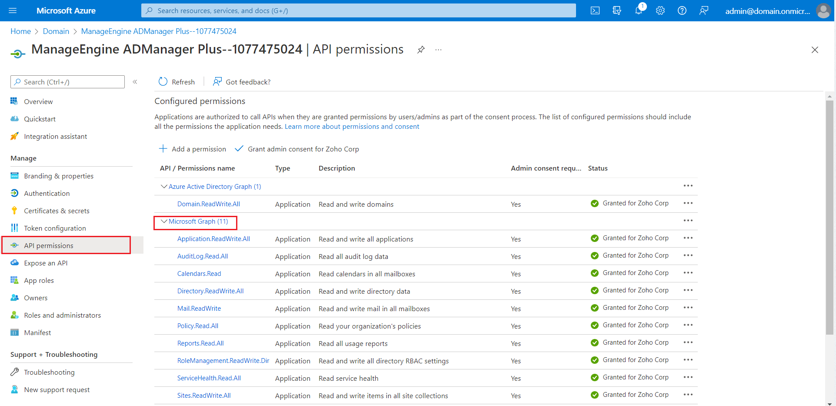Viewport: 836px width, 406px height.
Task: Open Manifest from the sidebar
Action: tap(37, 332)
